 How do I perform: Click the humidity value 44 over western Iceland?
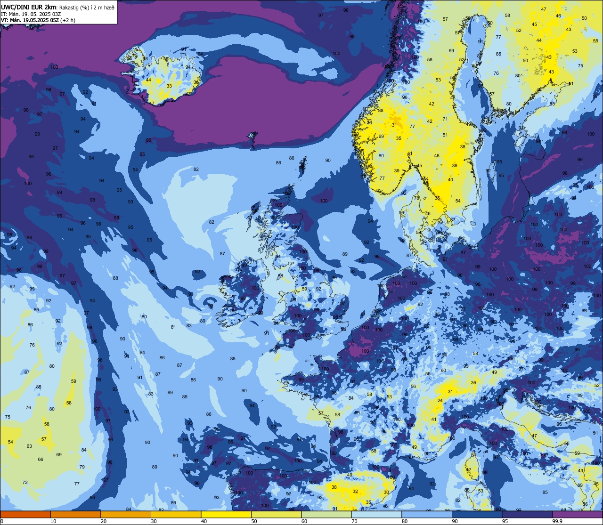[x=148, y=80]
